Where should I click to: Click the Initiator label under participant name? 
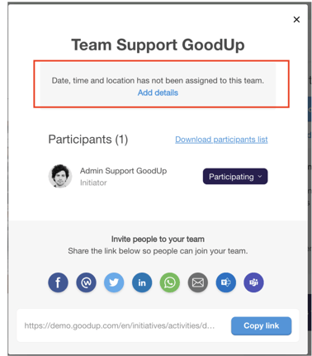click(93, 183)
